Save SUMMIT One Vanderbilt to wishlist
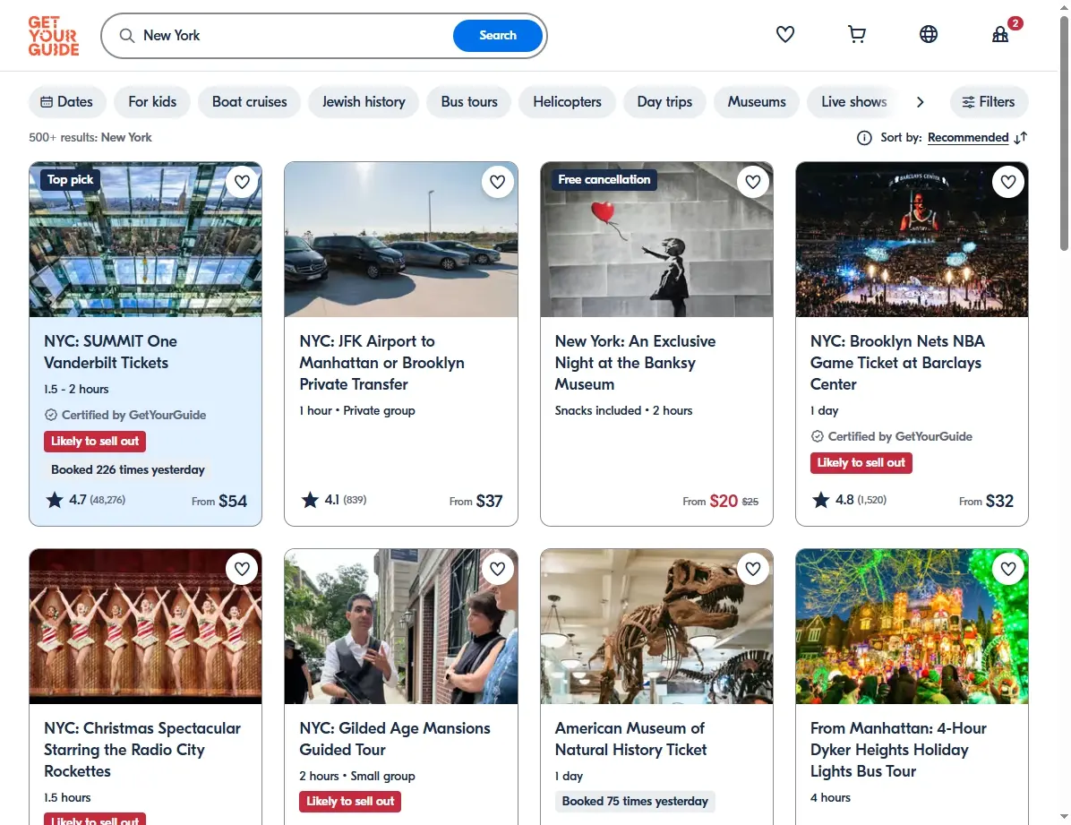 242,182
